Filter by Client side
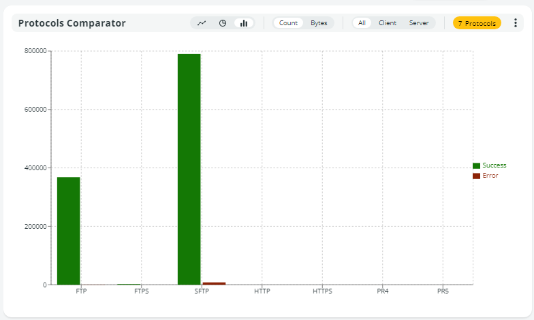This screenshot has width=534, height=320. coord(388,23)
